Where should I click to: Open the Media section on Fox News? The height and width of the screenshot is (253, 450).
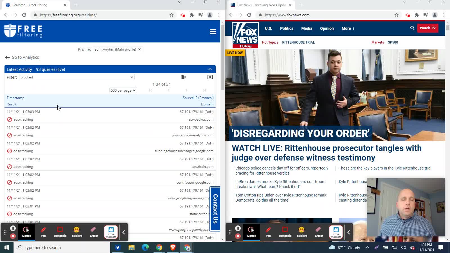[x=307, y=28]
